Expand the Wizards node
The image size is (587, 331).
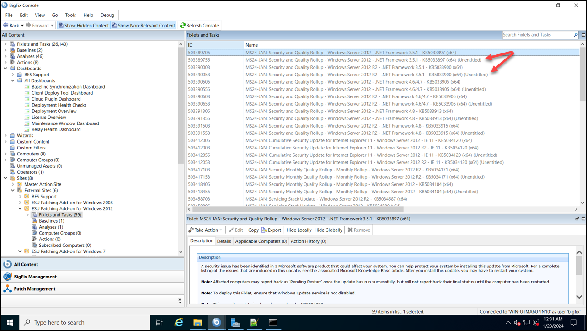click(x=5, y=135)
